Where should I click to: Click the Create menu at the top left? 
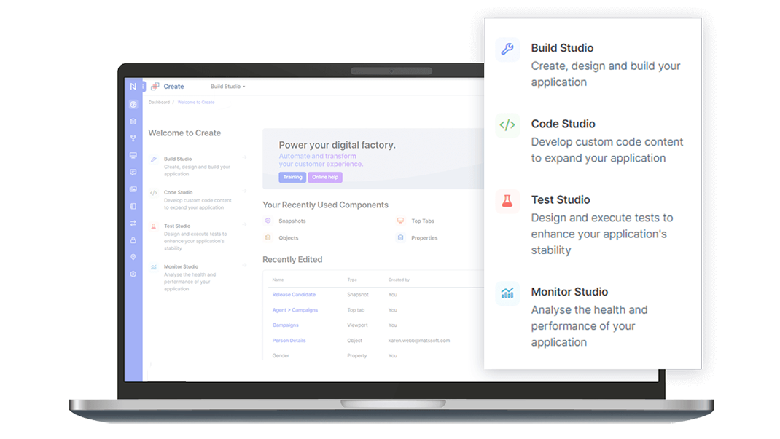pos(173,86)
